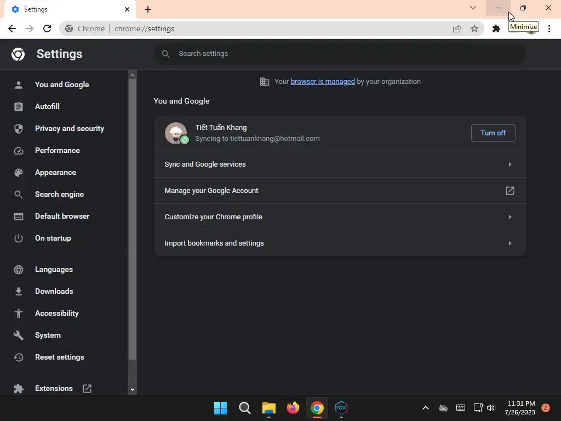
Task: Expand Import bookmarks and settings
Action: click(x=340, y=243)
